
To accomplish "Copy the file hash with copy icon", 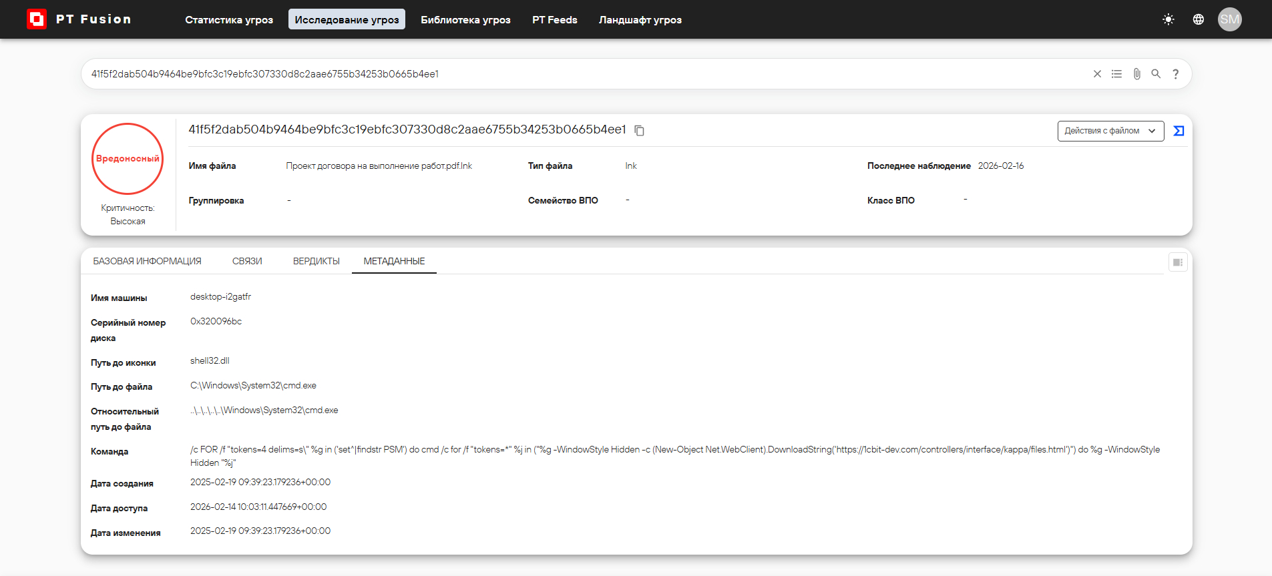I will (x=639, y=130).
